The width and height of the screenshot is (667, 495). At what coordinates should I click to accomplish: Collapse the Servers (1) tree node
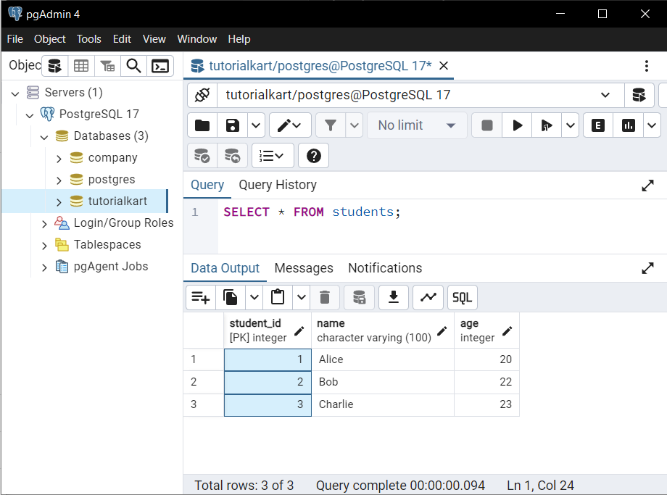coord(15,93)
